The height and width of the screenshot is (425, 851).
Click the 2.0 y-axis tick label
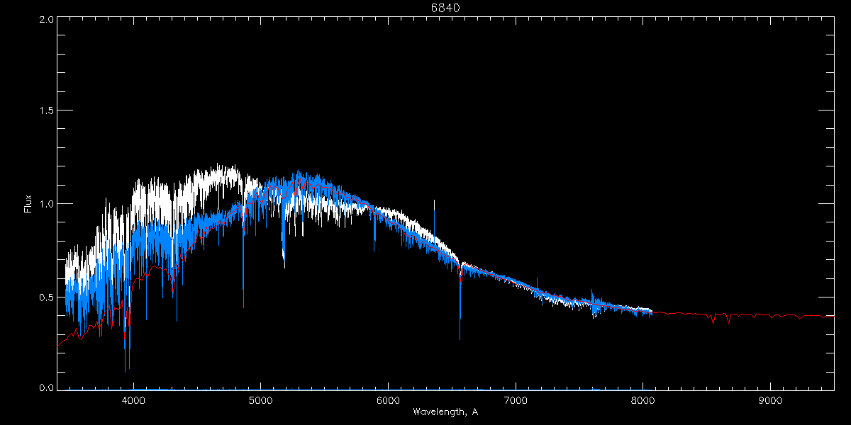(45, 20)
